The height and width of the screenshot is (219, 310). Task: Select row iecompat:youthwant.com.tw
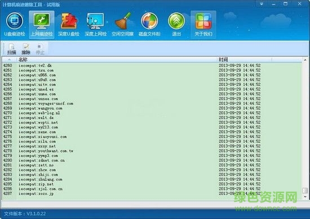pos(152,151)
